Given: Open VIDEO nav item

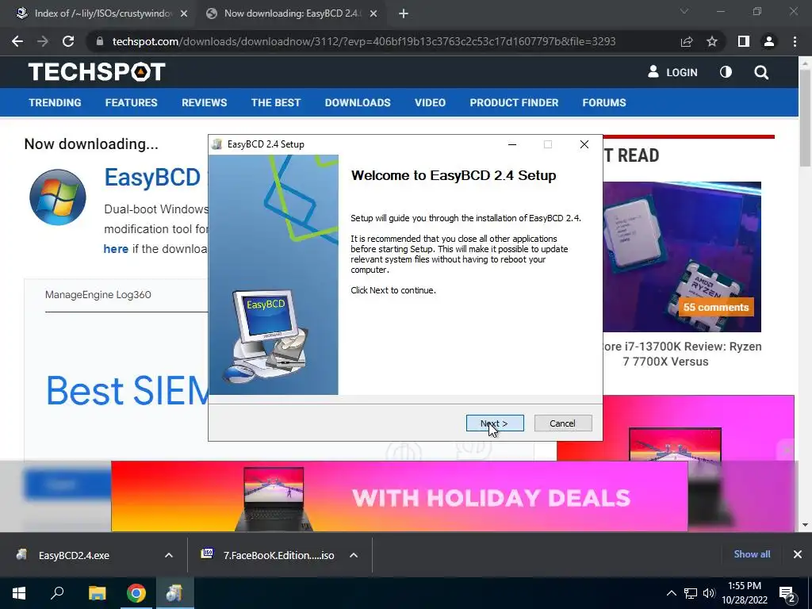Looking at the screenshot, I should pos(430,102).
